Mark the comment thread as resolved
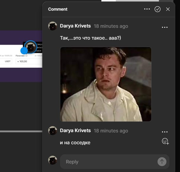The height and width of the screenshot is (172, 180). [157, 9]
